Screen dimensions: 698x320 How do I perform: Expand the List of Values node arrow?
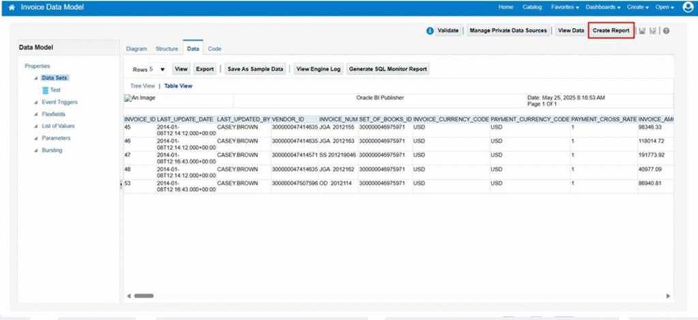click(x=35, y=126)
